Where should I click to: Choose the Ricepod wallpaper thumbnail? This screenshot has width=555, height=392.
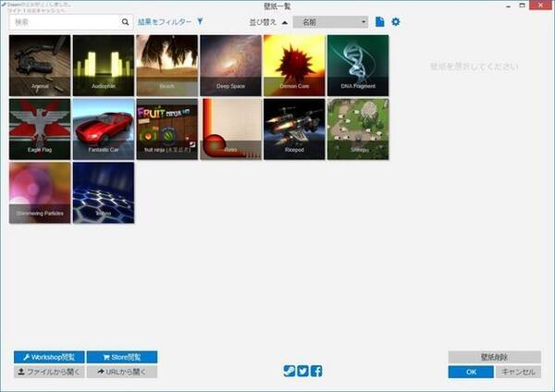point(294,129)
